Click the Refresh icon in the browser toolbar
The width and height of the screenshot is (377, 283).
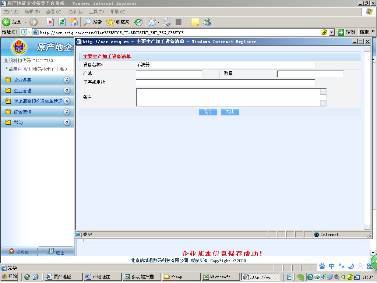(61, 22)
